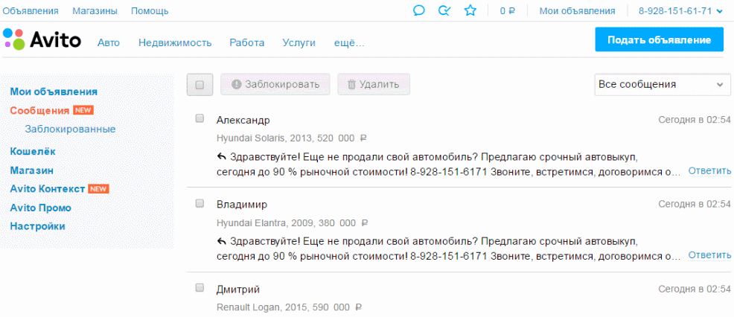
Task: Check the Дмитрий message checkbox
Action: click(200, 288)
